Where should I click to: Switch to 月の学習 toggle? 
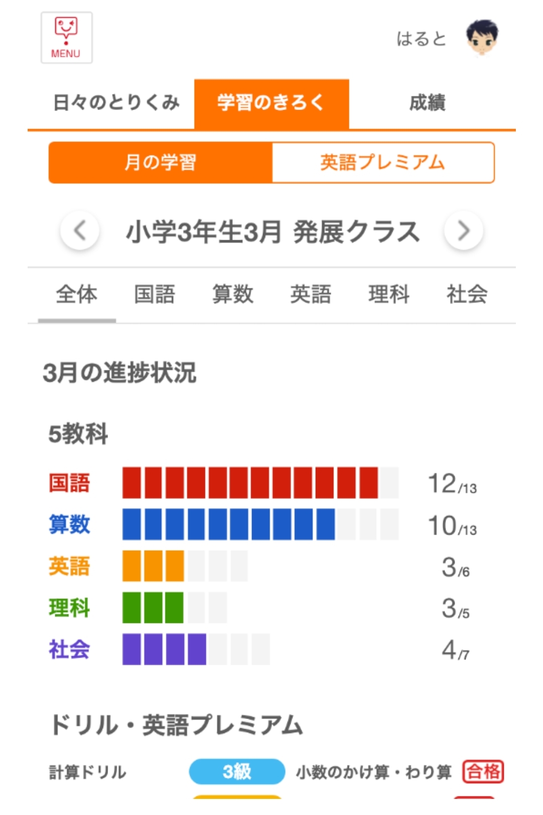tap(160, 163)
